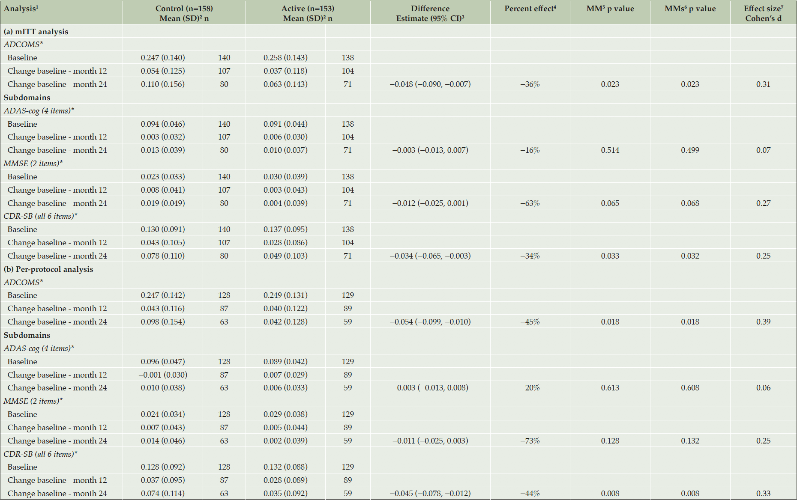Screen dimensions: 797x500
Task: Click the estimate '−0.003 (−0.013, 0.007)'
Action: coord(430,150)
